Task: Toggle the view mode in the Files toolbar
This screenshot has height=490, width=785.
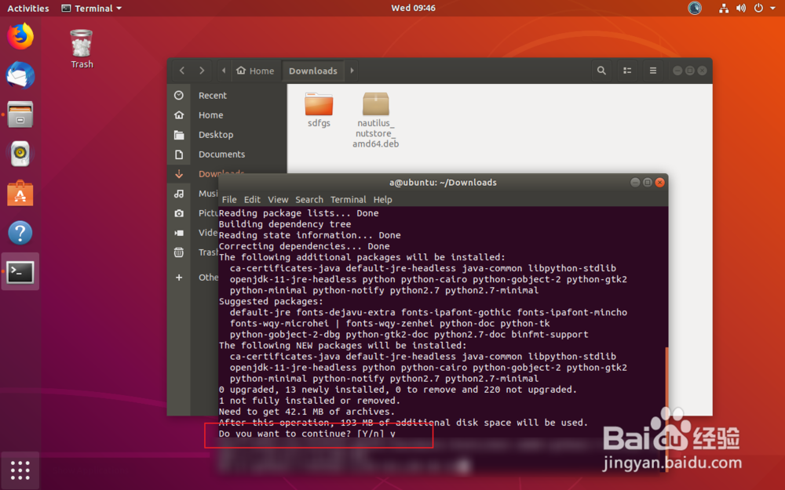Action: [627, 70]
